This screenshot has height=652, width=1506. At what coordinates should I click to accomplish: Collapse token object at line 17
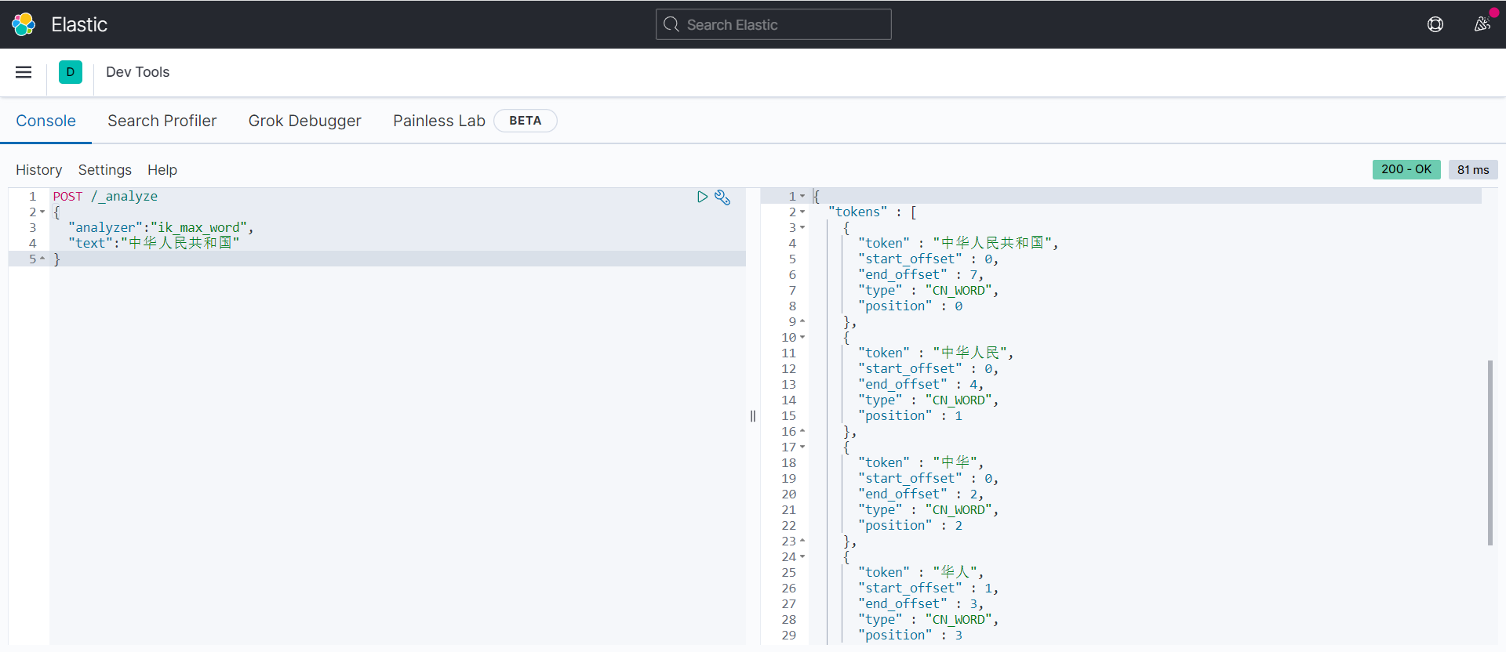[802, 447]
